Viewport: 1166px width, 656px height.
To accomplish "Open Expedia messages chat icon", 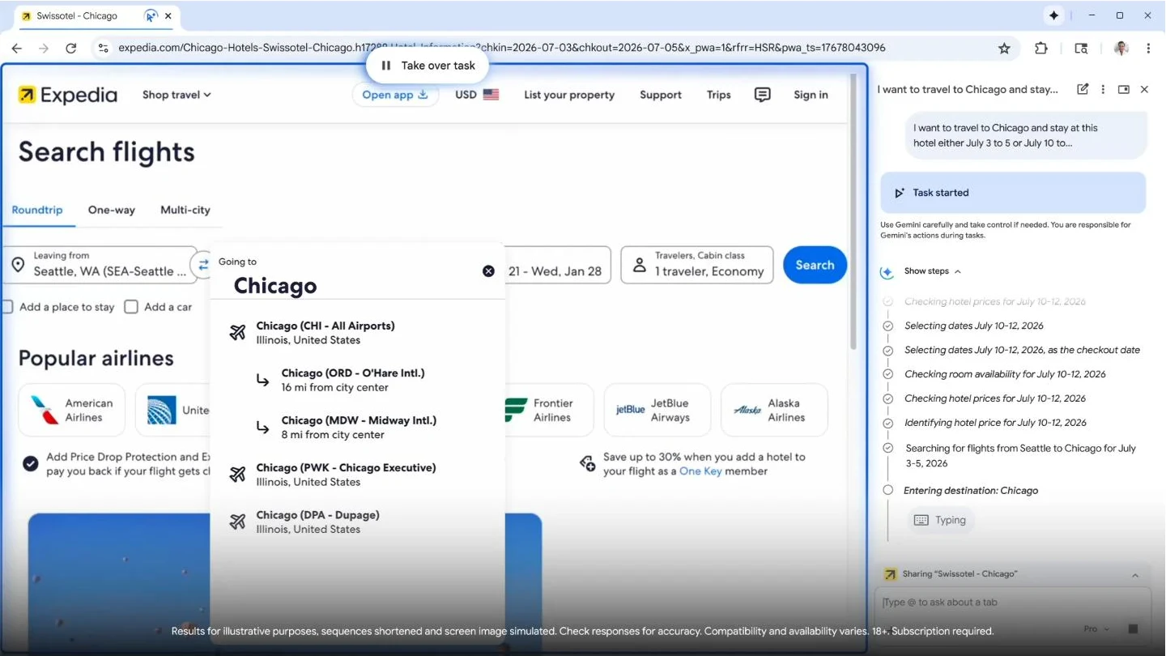I will [762, 95].
